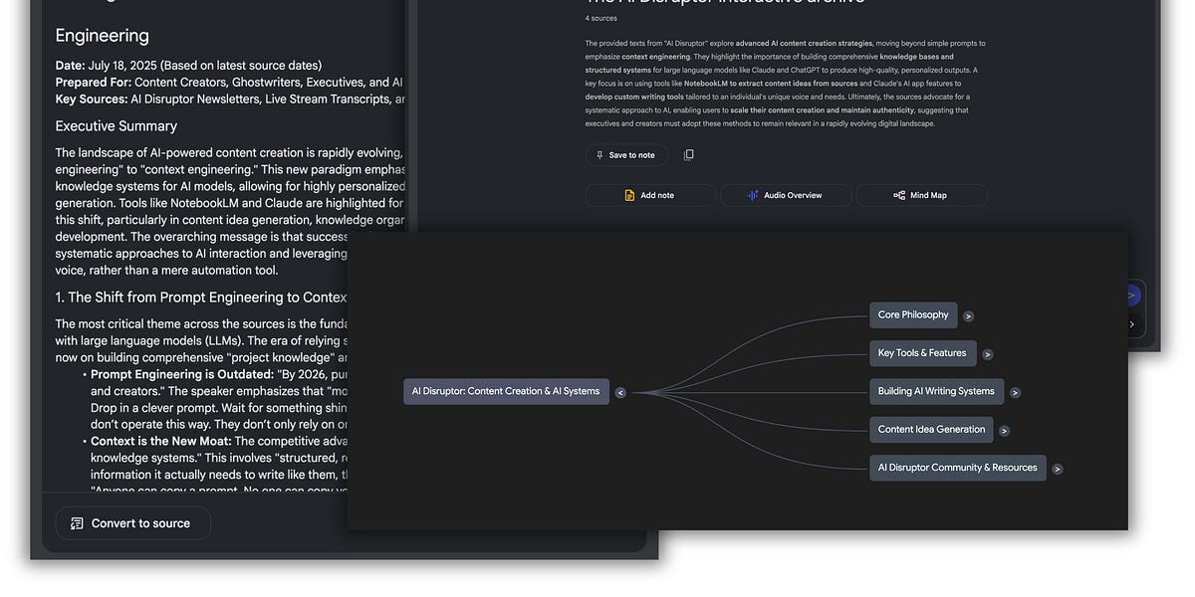
Task: Click the 'Prepared For:' line
Action: 229,83
